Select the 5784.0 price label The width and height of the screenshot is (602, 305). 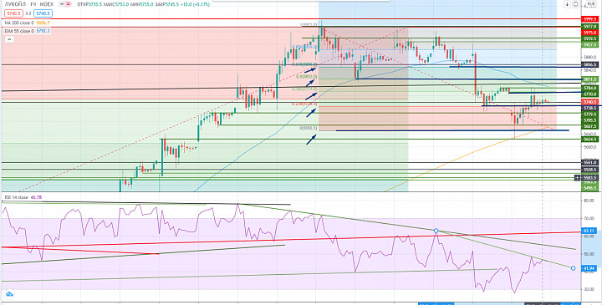[x=590, y=89]
